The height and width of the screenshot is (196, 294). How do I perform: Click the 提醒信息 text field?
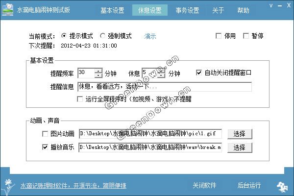pyautogui.click(x=165, y=87)
